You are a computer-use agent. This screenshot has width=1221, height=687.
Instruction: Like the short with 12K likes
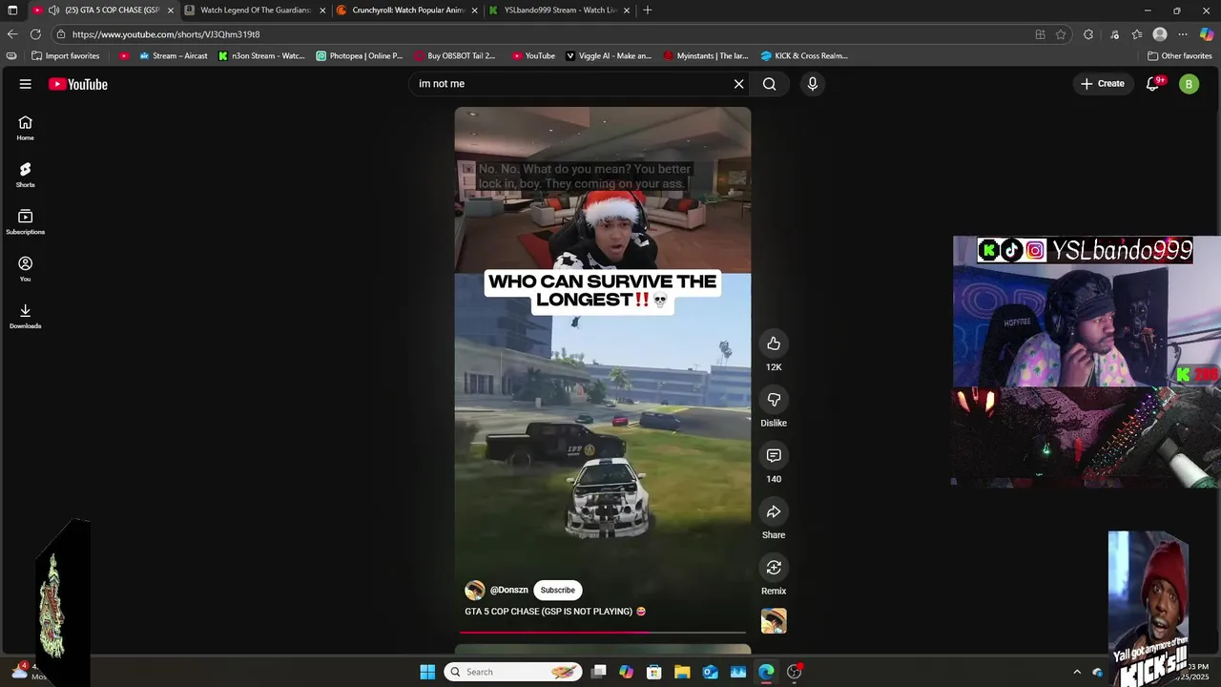pos(774,343)
